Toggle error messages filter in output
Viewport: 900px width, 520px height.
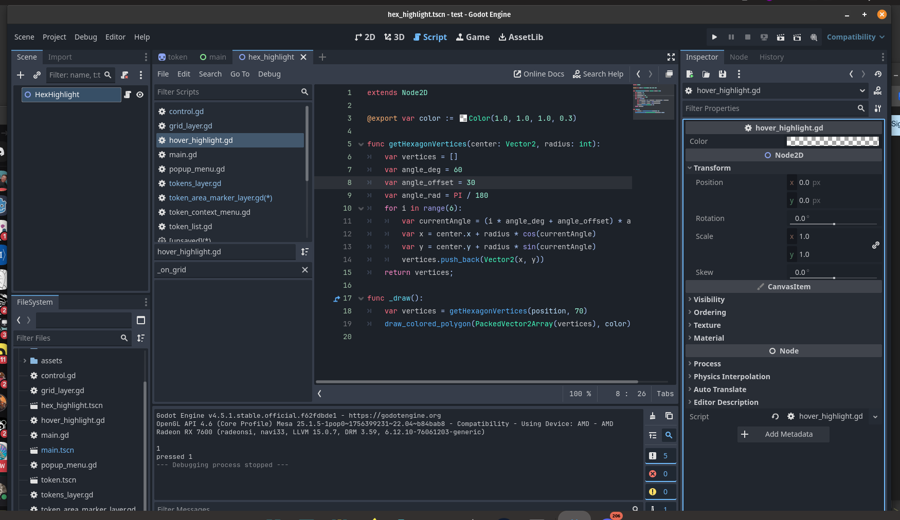tap(660, 474)
